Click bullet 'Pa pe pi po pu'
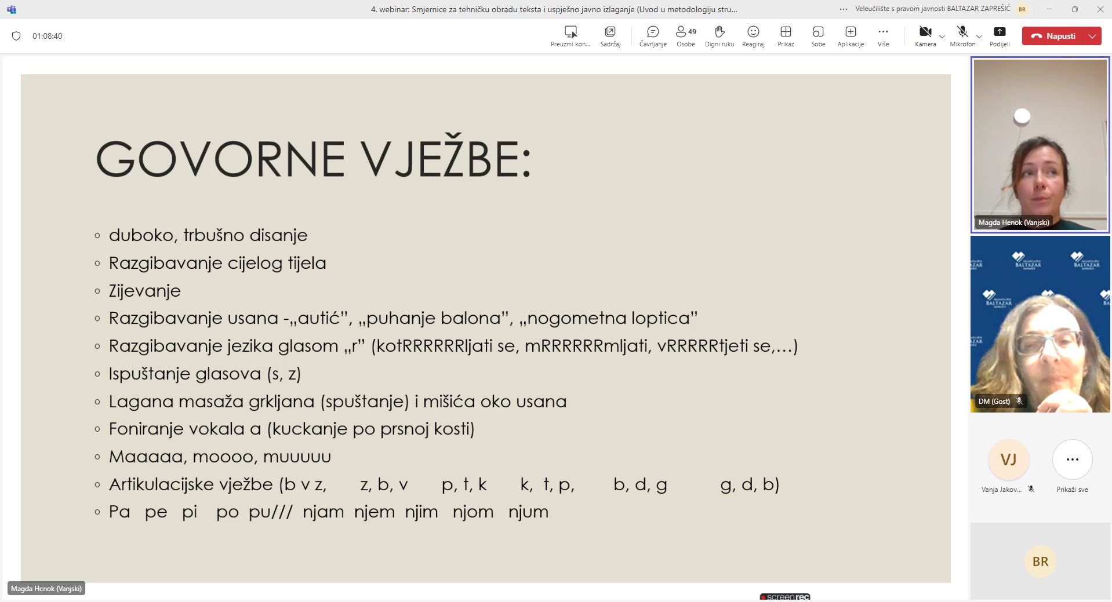1112x602 pixels. (x=329, y=512)
